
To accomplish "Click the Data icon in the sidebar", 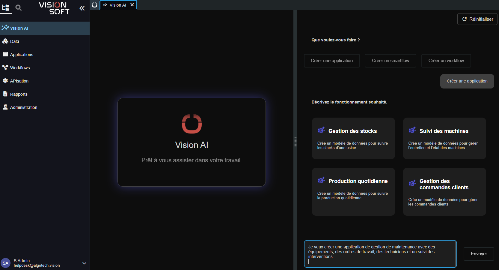I will 5,41.
